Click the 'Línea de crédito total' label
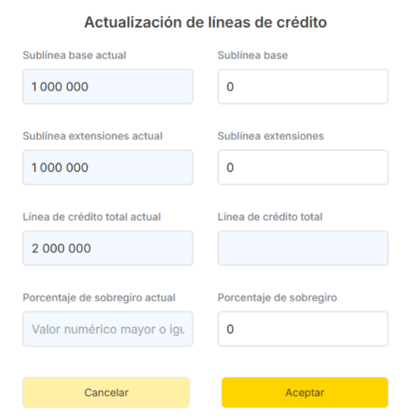 (270, 217)
